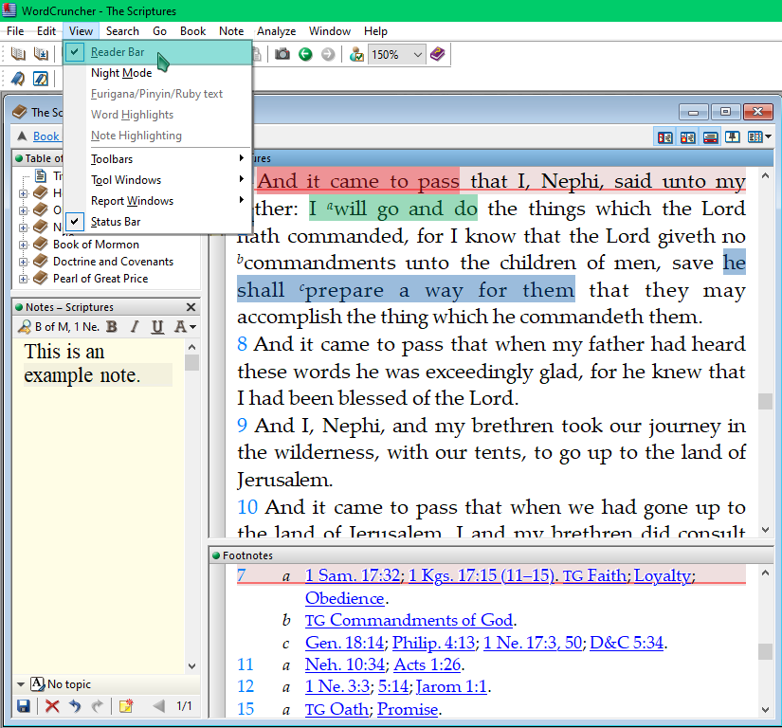The image size is (782, 728).
Task: Save the note with the floppy disk icon
Action: click(24, 706)
